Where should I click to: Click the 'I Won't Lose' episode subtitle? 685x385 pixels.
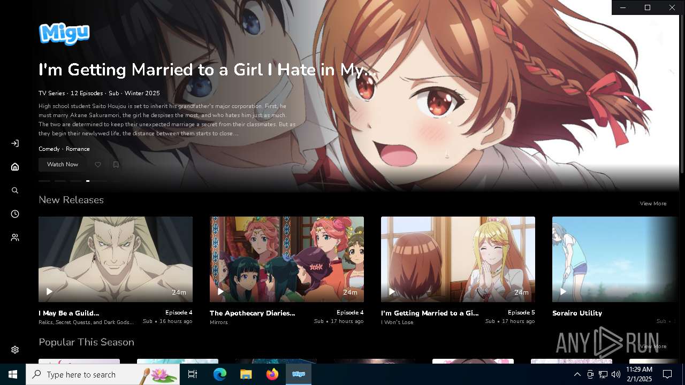click(397, 322)
